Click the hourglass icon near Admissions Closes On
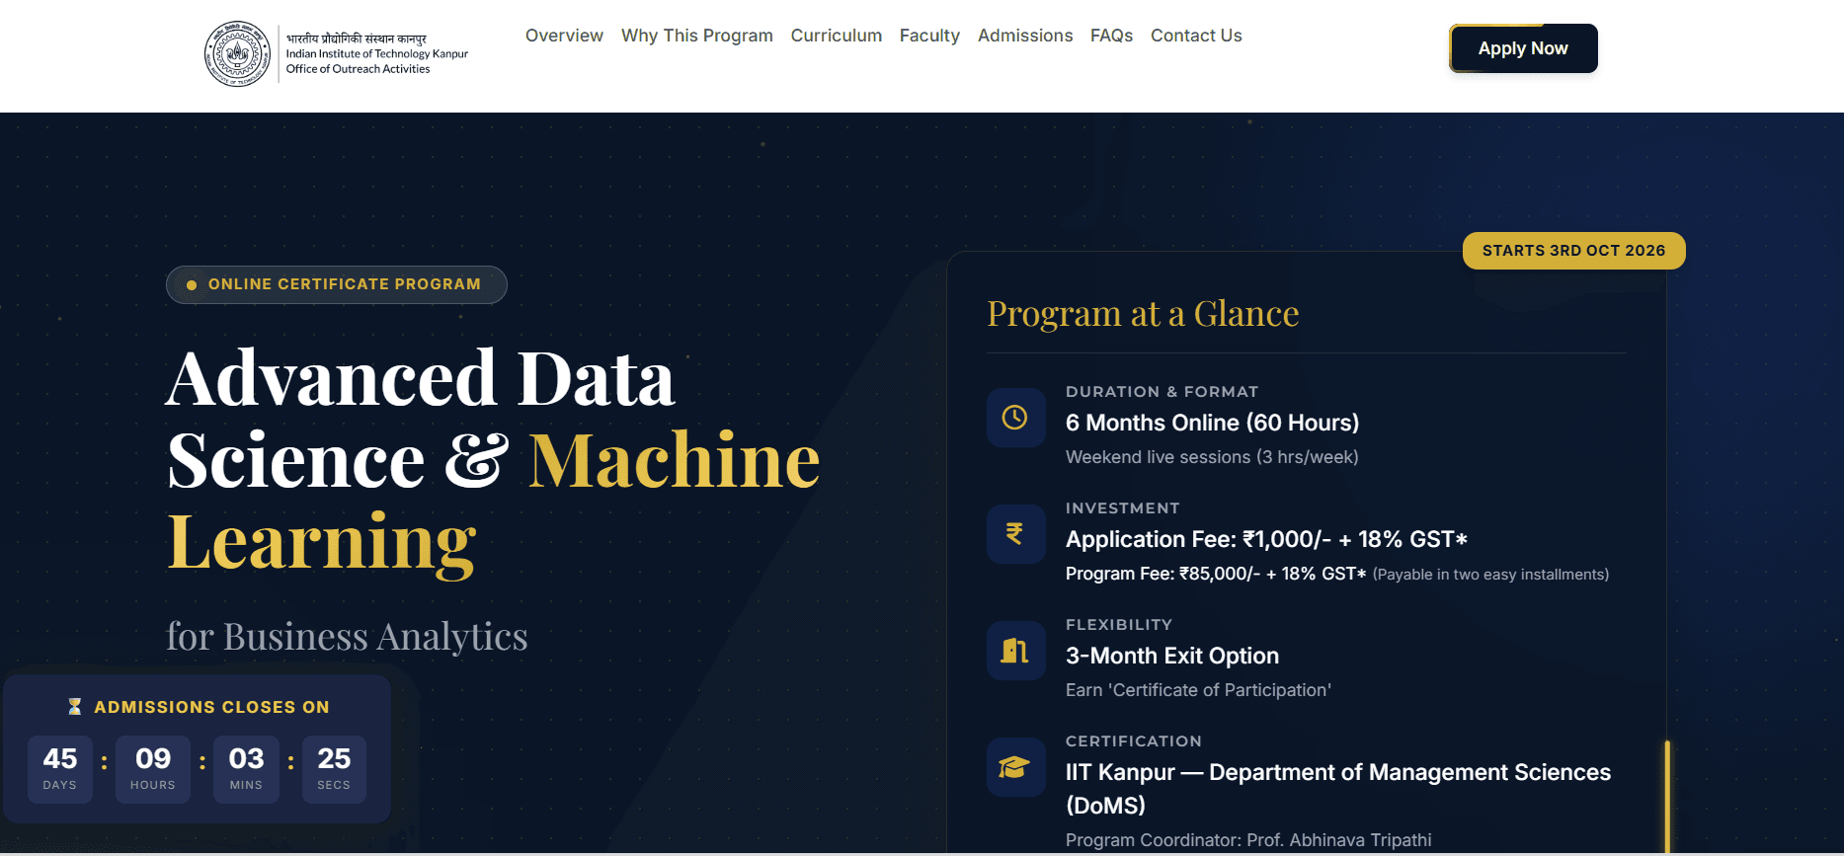 tap(74, 707)
